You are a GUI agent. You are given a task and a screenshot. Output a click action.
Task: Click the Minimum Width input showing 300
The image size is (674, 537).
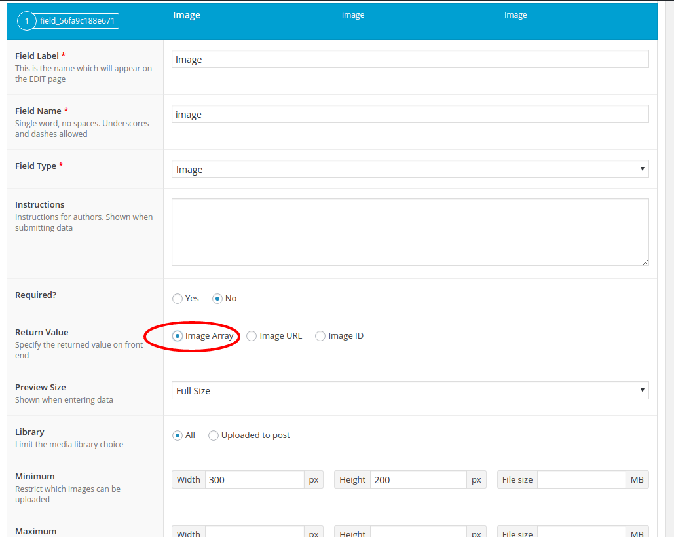tap(255, 479)
